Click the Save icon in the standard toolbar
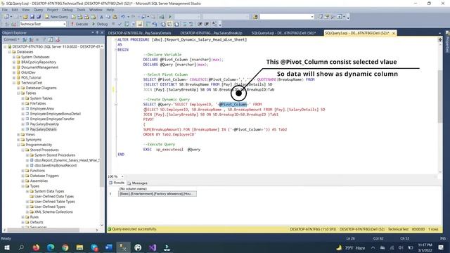The height and width of the screenshot is (253, 450). tap(32, 17)
